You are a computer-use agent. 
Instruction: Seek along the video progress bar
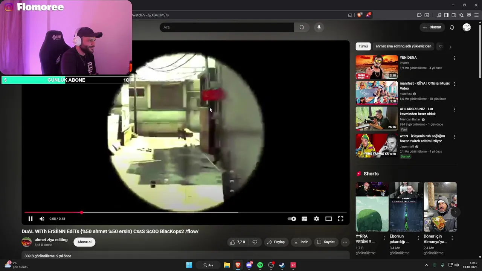point(185,212)
